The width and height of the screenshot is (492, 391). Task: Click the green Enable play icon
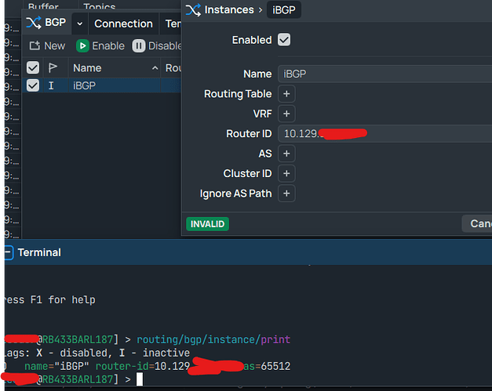(82, 45)
